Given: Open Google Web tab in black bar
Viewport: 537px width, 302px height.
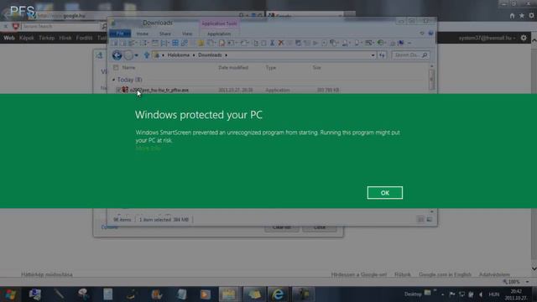Looking at the screenshot, I should 9,38.
